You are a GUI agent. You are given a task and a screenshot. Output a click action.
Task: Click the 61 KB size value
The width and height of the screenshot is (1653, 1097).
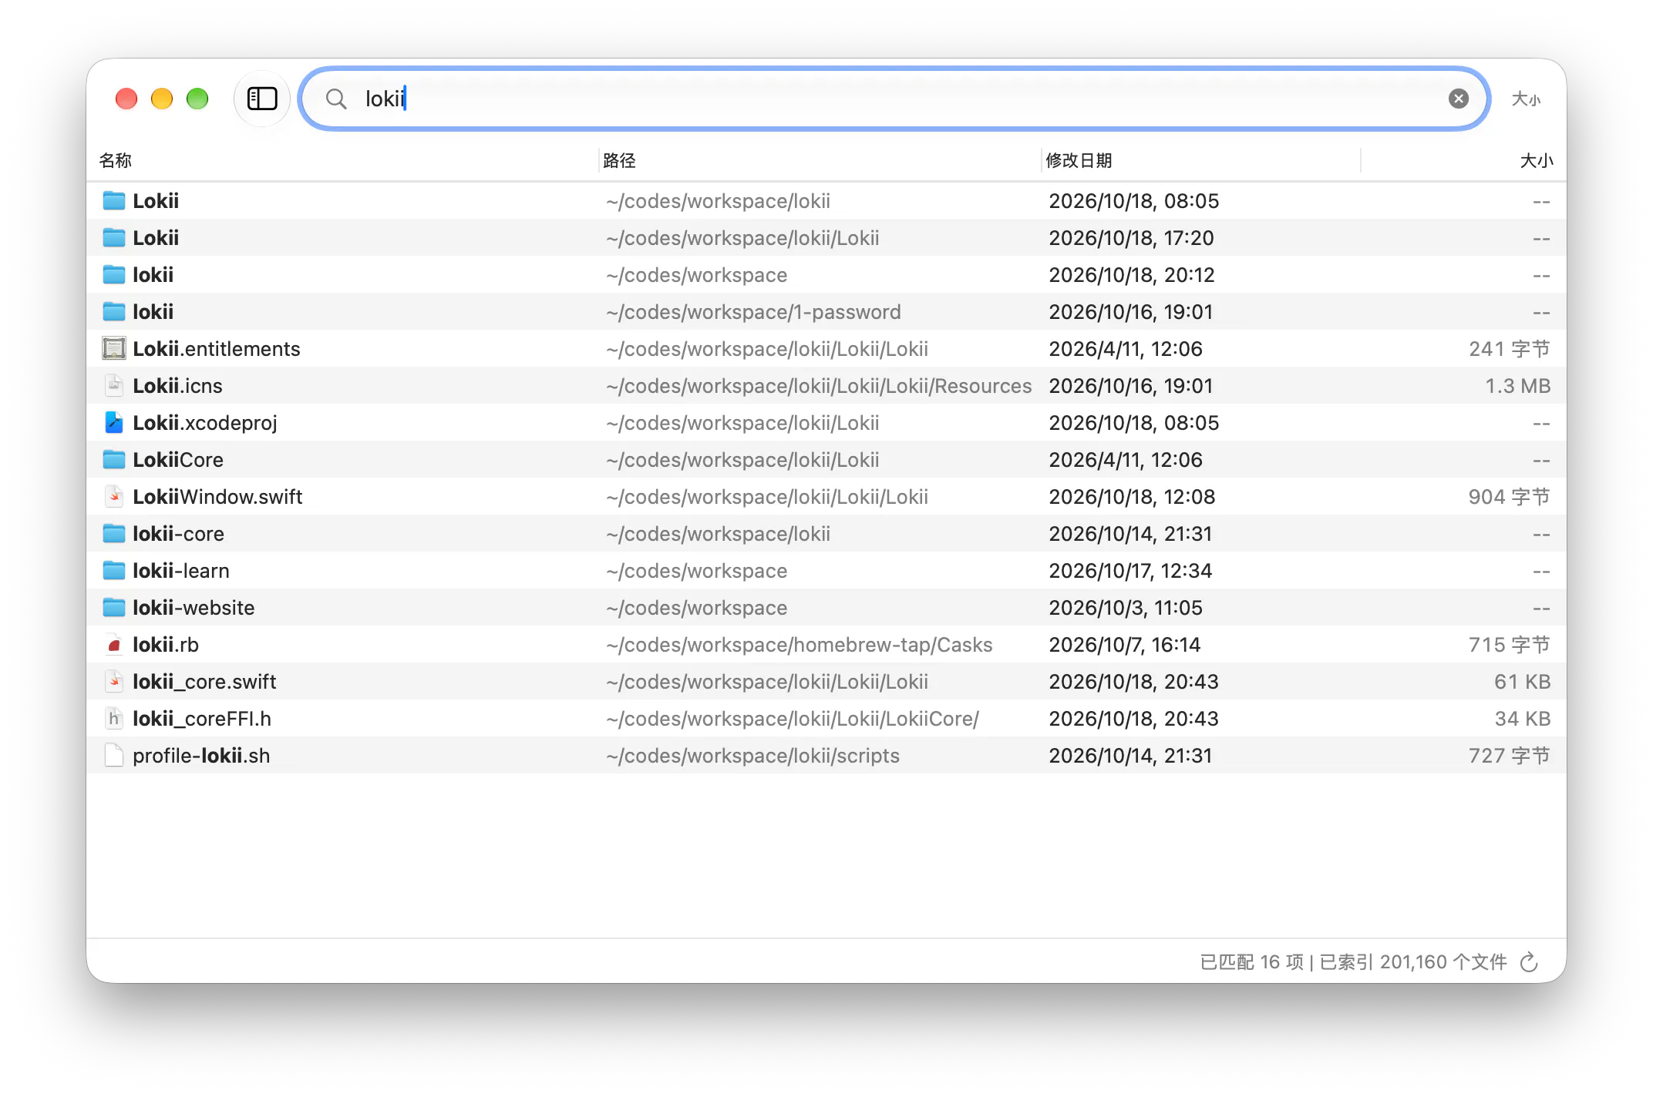click(1523, 682)
